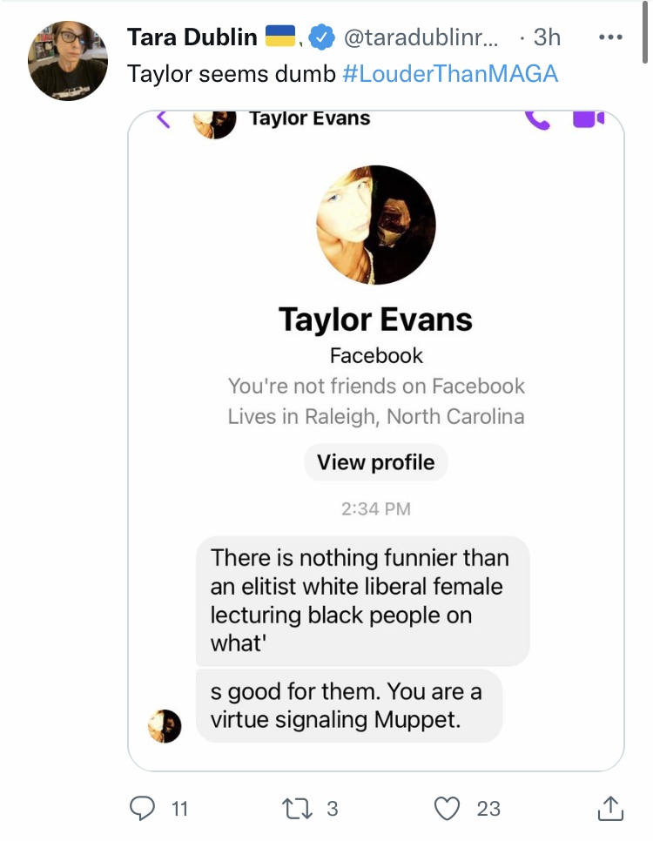Viewport: 653px width, 841px height.
Task: Click the "virtue signaling Muppet" message bubble
Action: point(349,705)
